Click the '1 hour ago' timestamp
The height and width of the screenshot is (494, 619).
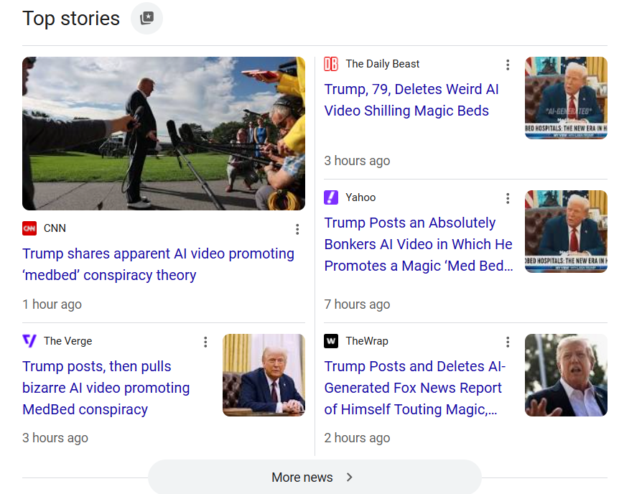click(x=52, y=304)
